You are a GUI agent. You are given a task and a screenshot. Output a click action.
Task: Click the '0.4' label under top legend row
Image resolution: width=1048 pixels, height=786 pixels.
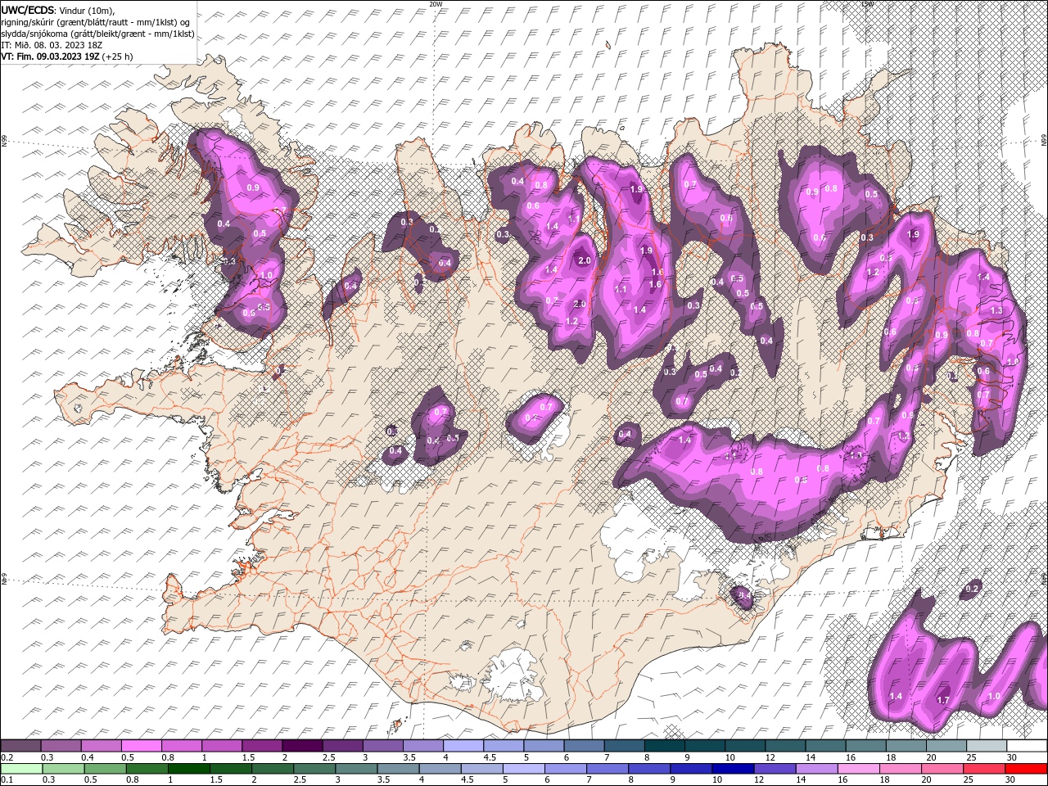(87, 757)
